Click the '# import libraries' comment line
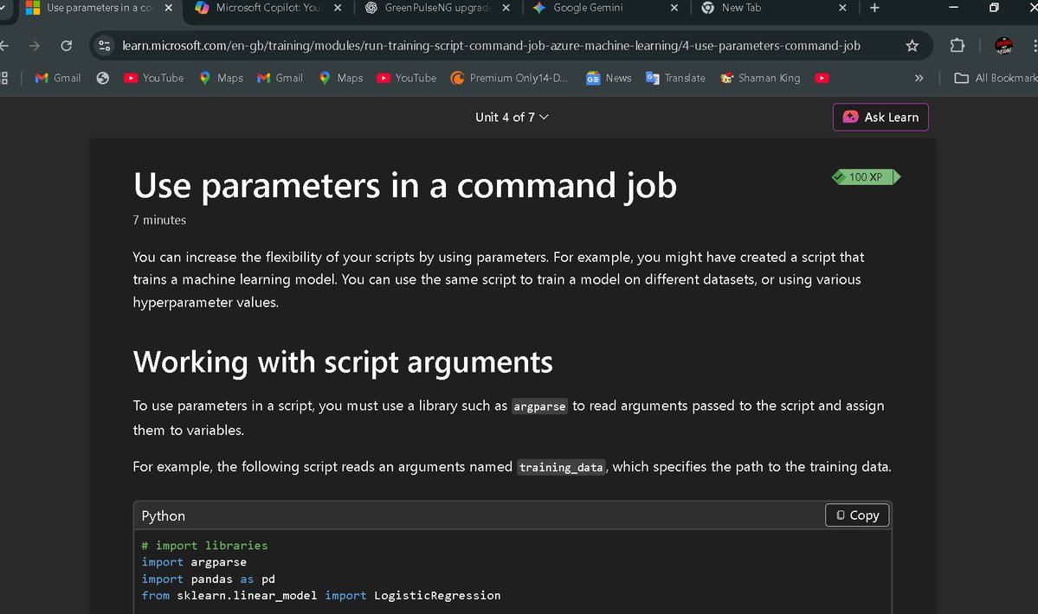 [x=204, y=546]
